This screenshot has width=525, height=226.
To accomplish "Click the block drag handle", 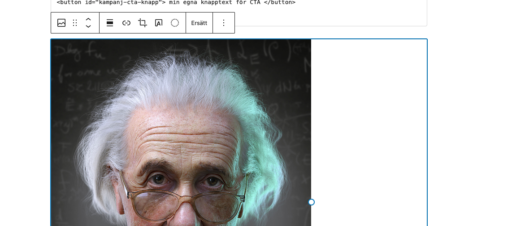I will (75, 23).
